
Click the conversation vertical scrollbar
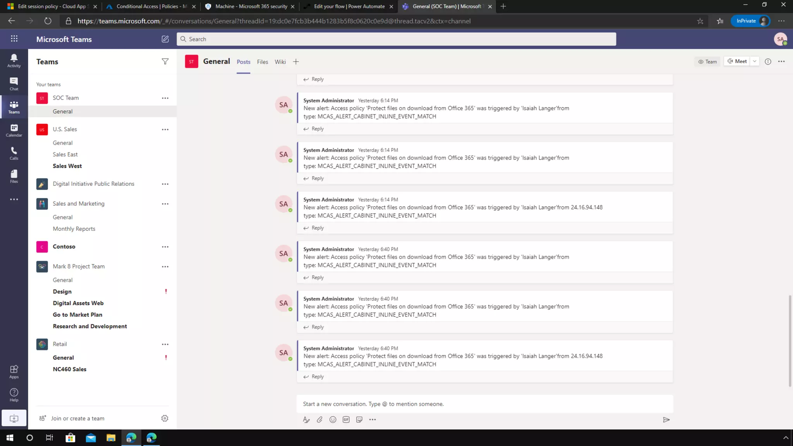[x=790, y=341]
